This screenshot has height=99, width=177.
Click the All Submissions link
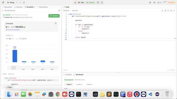click(10, 10)
